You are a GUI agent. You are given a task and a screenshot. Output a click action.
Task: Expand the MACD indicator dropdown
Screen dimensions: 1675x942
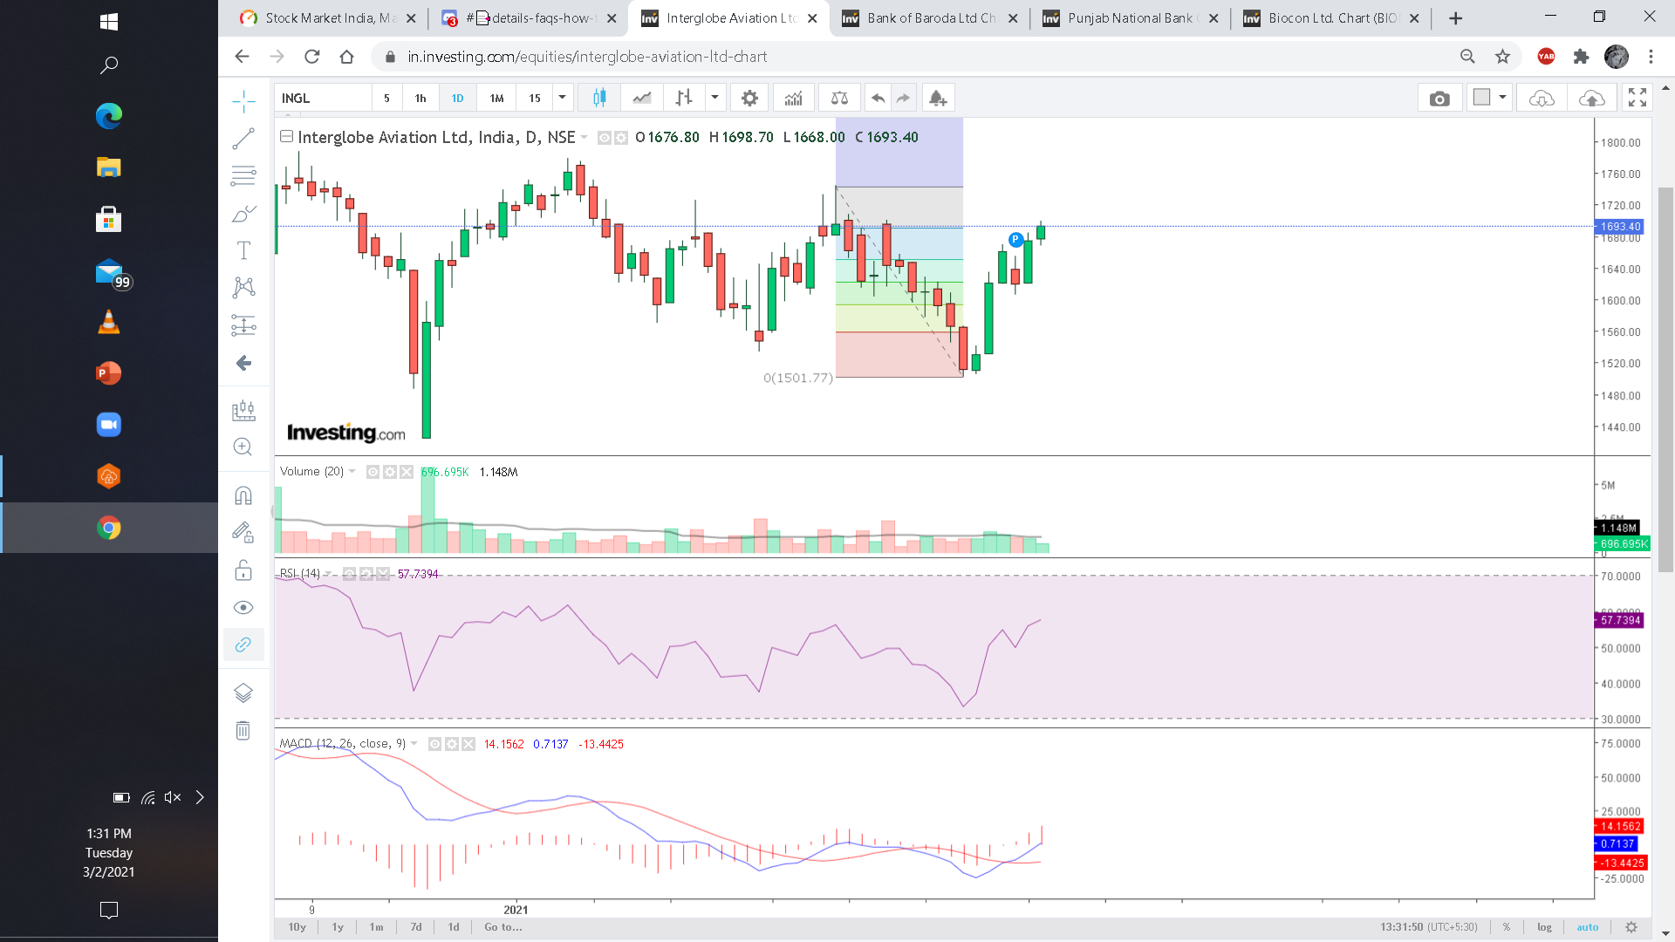pos(414,744)
